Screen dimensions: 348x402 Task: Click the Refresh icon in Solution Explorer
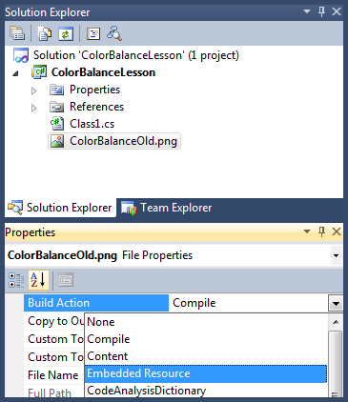[66, 33]
